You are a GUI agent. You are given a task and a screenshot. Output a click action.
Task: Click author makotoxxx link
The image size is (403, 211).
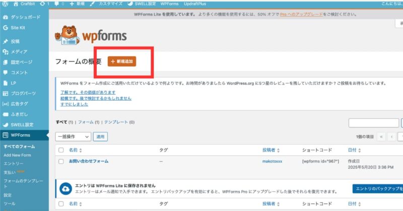pos(272,161)
